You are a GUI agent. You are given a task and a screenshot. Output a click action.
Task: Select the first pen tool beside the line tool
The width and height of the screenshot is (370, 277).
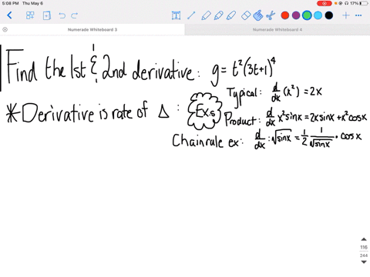pos(206,15)
